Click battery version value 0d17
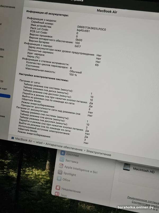The height and width of the screenshot is (213, 159). tap(78, 46)
